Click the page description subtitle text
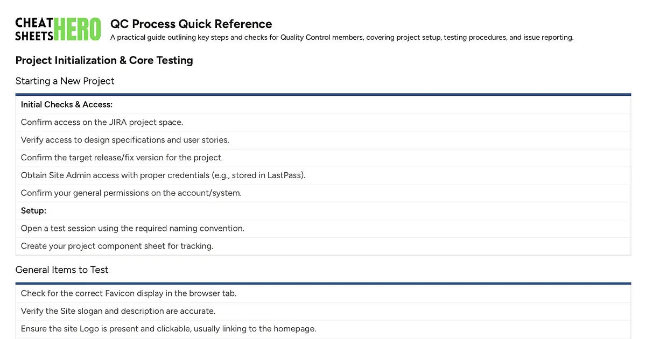Screen dimensions: 646x339 pos(342,38)
